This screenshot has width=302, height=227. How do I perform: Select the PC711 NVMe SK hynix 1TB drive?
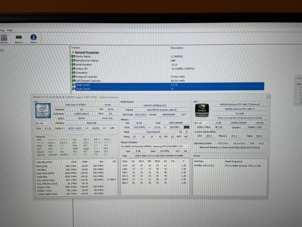point(243,166)
